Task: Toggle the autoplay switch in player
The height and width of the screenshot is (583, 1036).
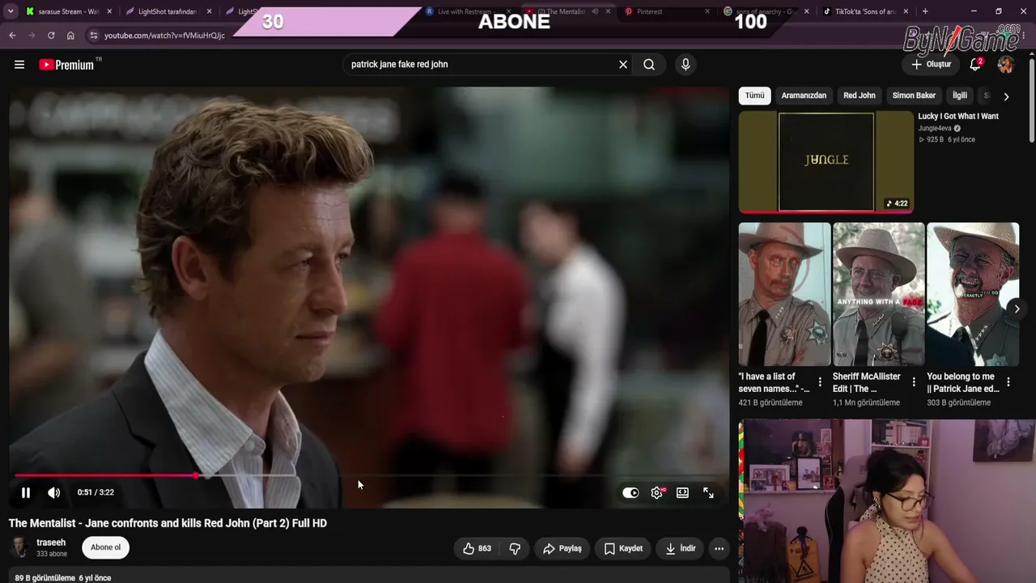Action: [x=631, y=492]
